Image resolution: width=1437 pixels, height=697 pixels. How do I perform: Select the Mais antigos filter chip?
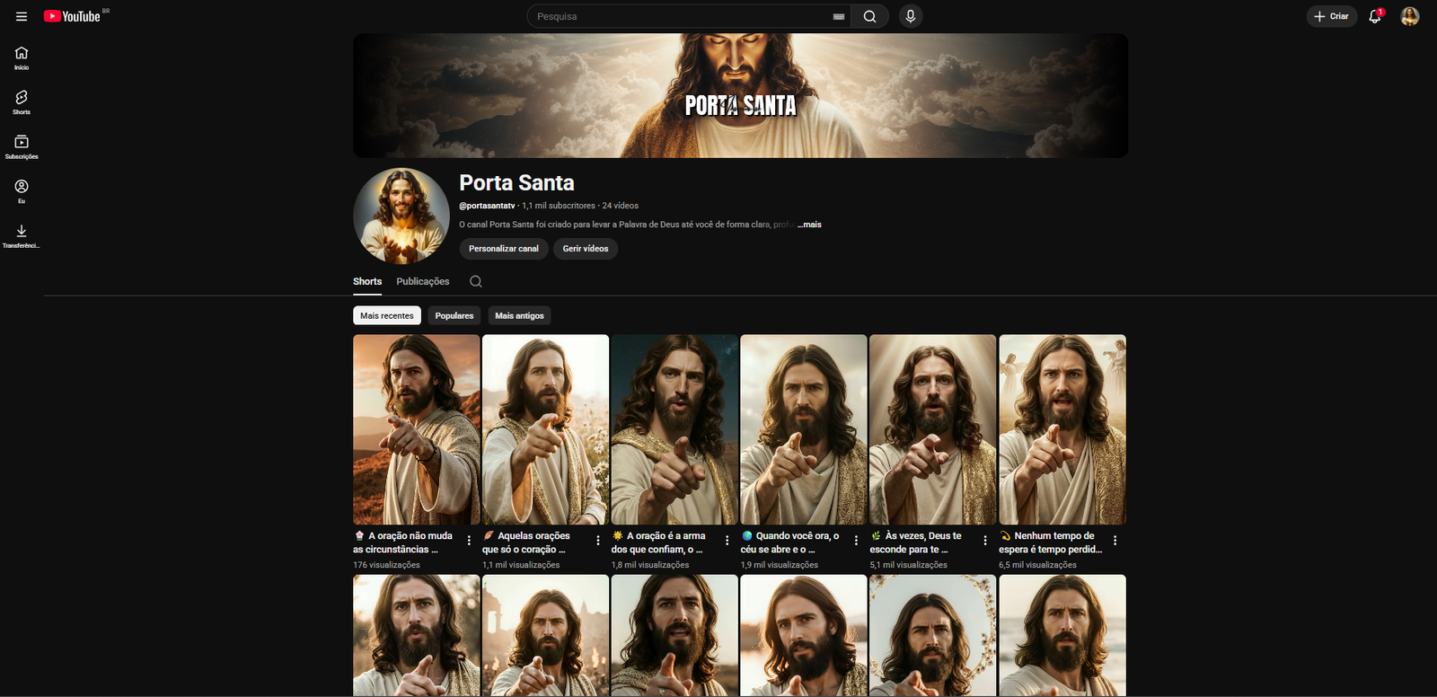click(519, 315)
